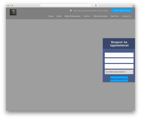The height and width of the screenshot is (119, 141).
Task: Submit with Request Appointment button
Action: click(119, 79)
